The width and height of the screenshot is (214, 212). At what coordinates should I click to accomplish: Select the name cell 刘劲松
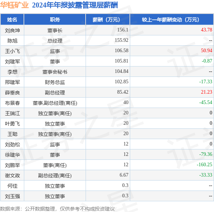[12, 144]
